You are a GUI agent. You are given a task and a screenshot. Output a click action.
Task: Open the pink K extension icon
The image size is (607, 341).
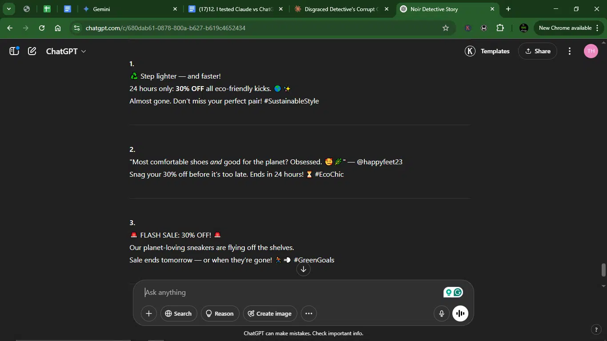pos(467,28)
